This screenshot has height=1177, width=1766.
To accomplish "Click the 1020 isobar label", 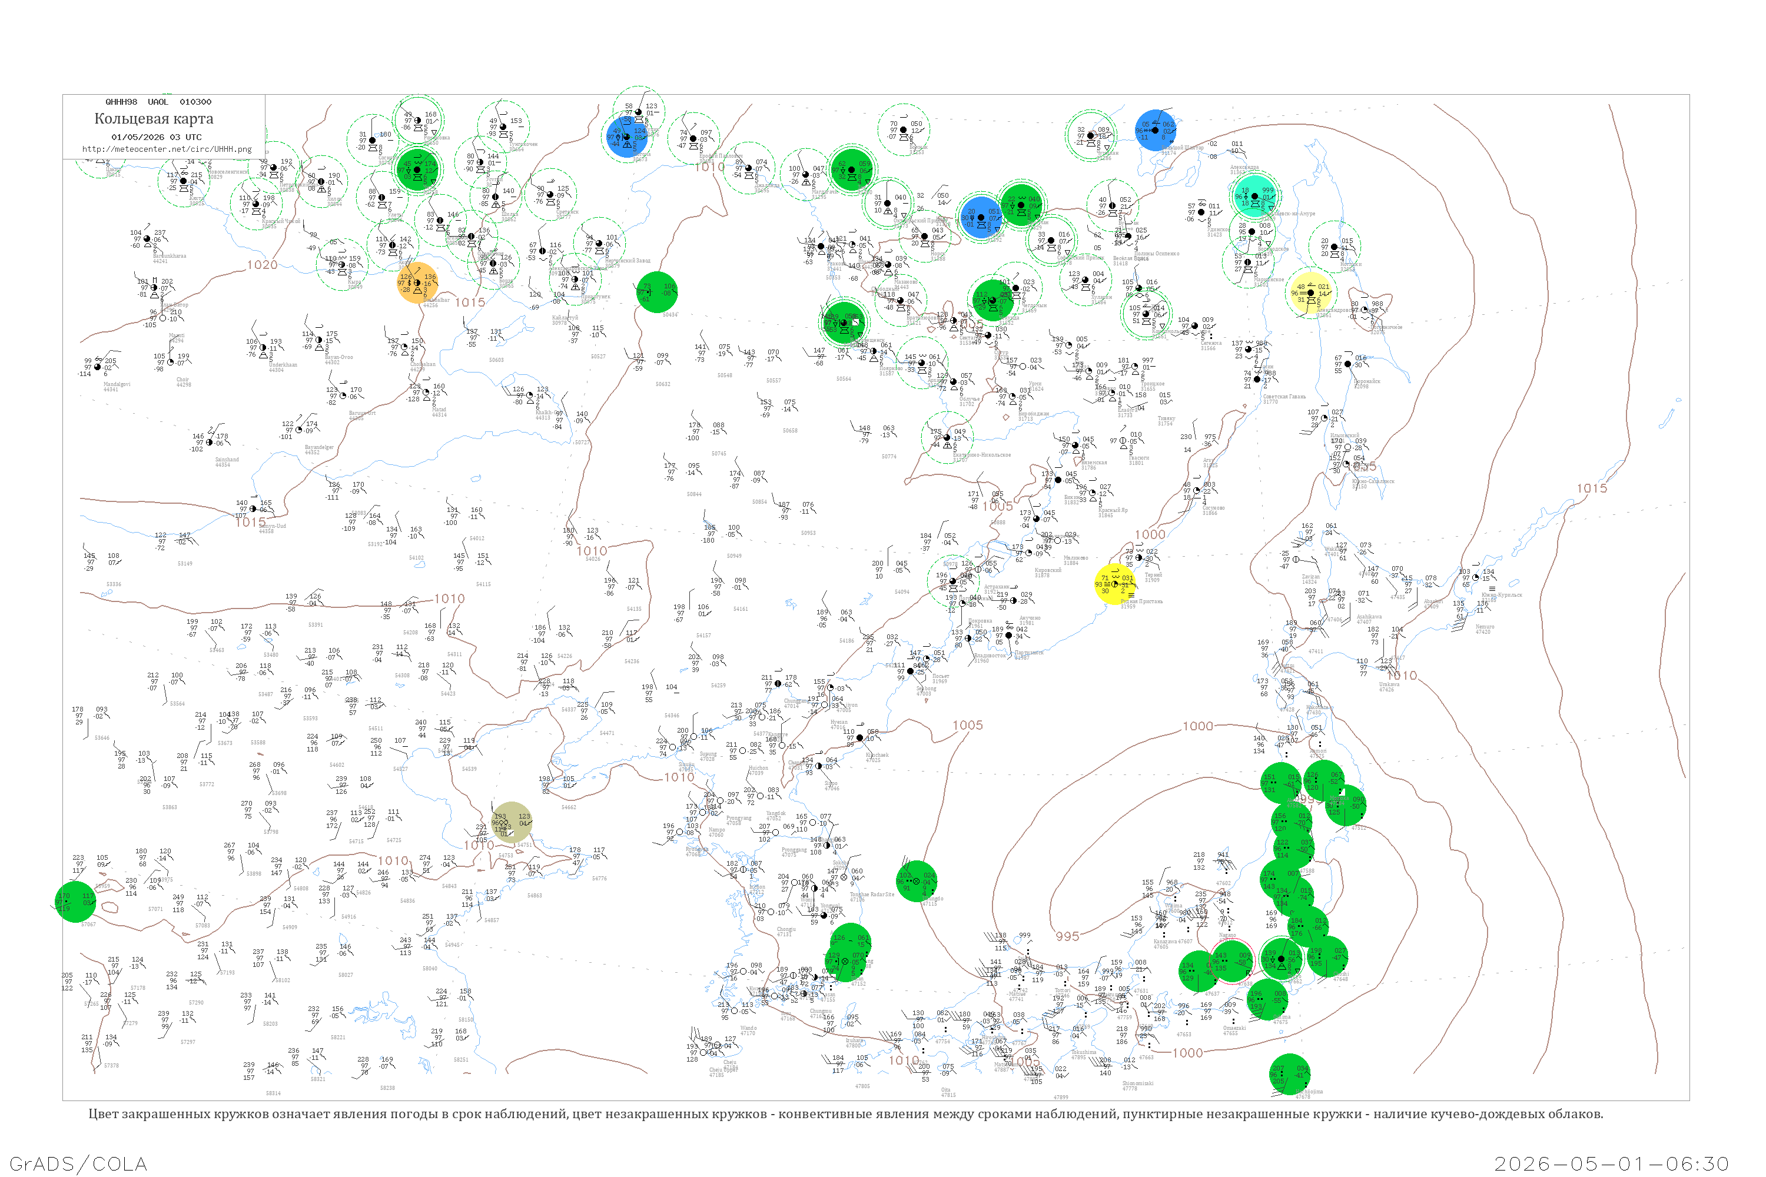I will pyautogui.click(x=262, y=265).
